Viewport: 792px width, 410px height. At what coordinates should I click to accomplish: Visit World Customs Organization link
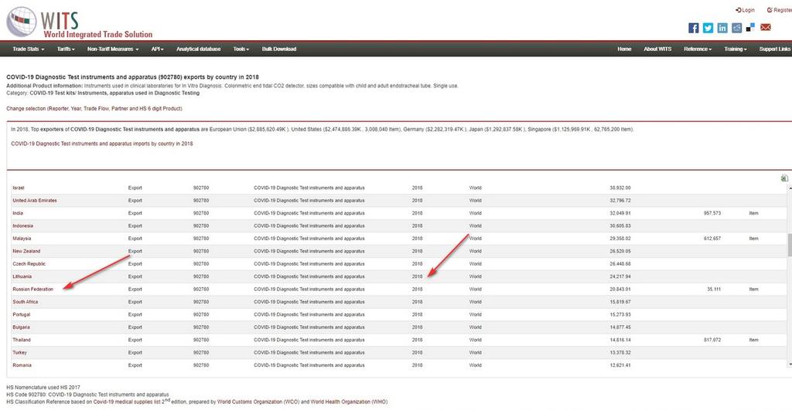coord(250,402)
